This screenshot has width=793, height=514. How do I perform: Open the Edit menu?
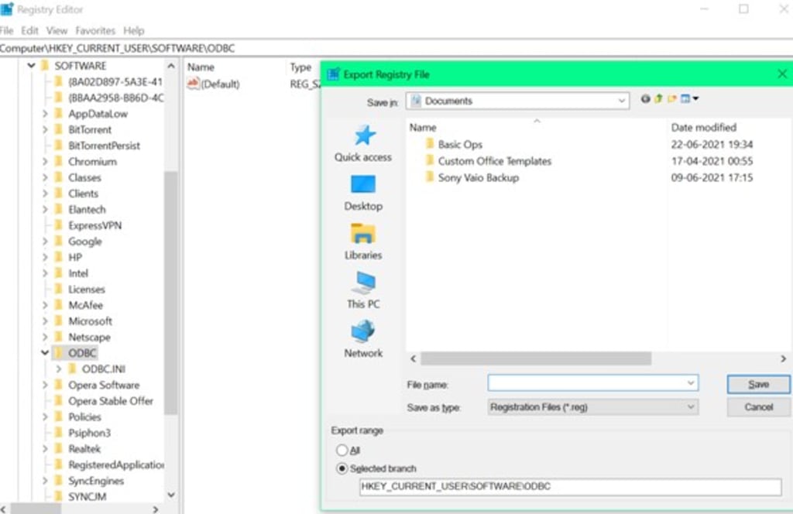29,31
